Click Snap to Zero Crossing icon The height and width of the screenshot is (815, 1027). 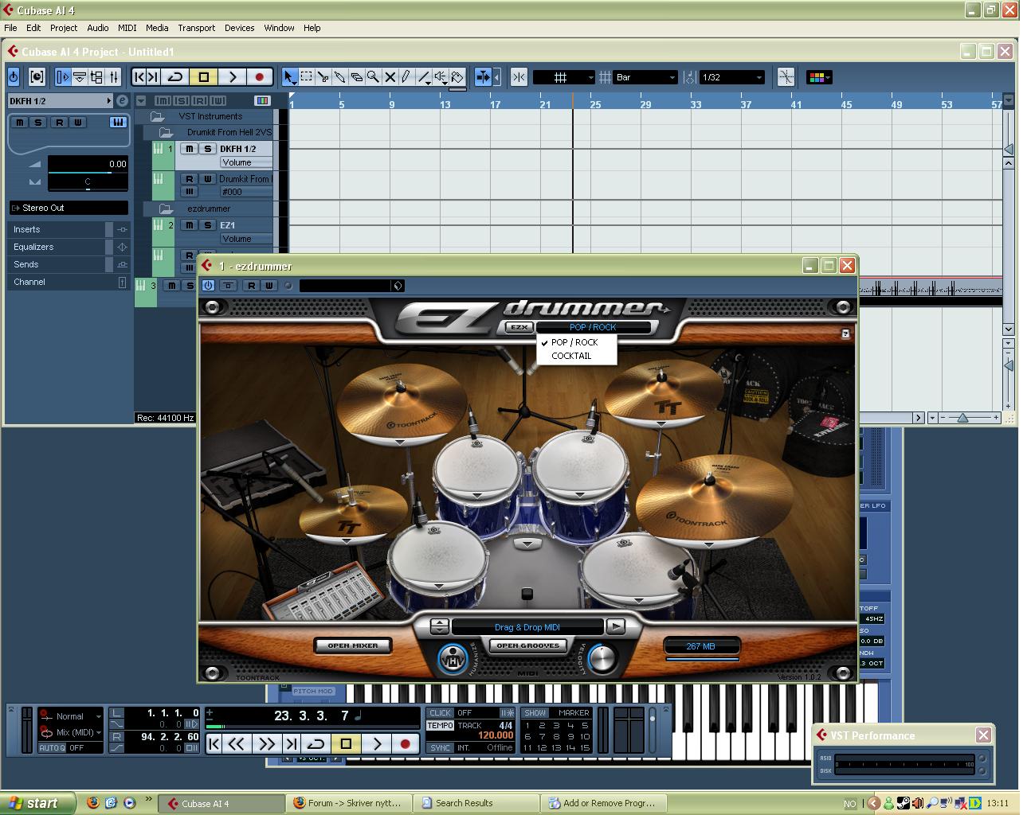point(786,77)
